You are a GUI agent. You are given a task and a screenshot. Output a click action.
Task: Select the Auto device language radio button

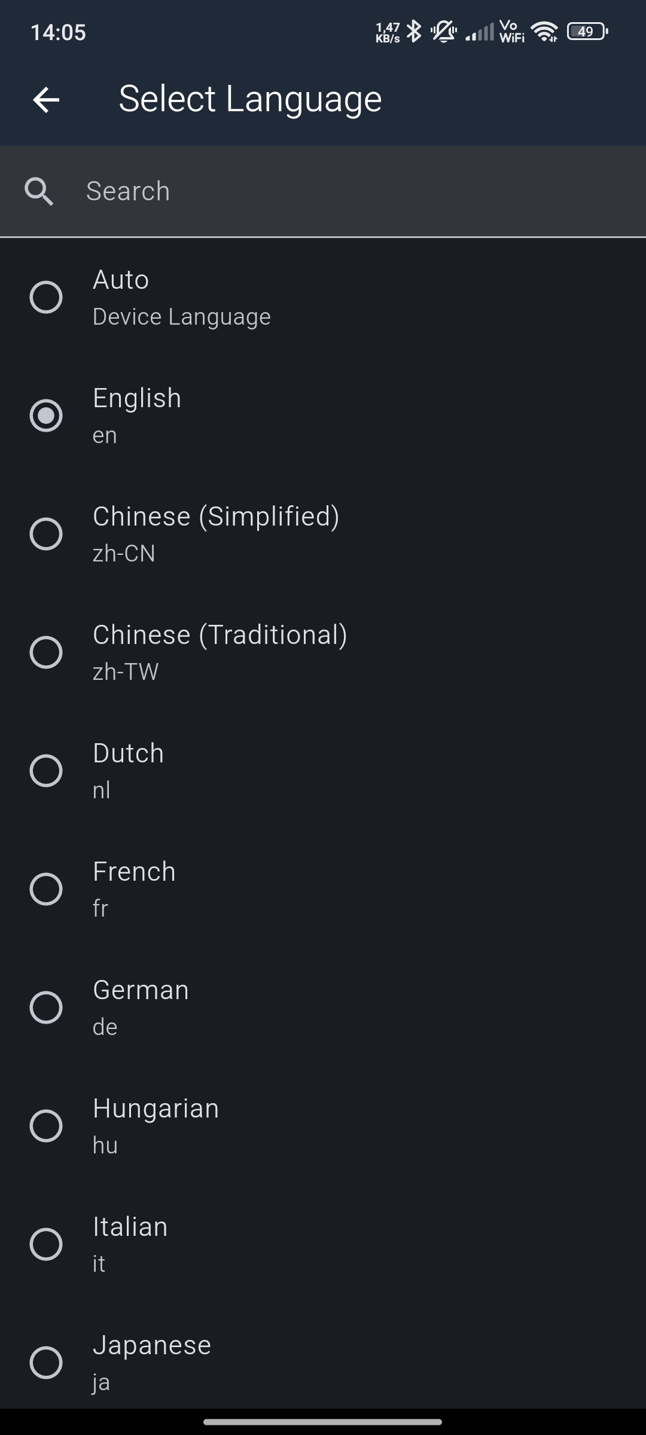tap(46, 297)
